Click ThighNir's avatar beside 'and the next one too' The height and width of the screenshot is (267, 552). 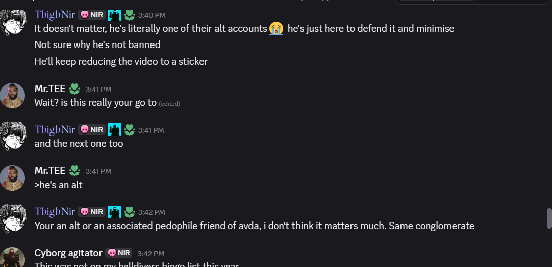(x=13, y=137)
